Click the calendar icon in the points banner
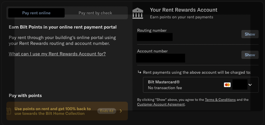Screen dimensions: 265x125 point(9,111)
